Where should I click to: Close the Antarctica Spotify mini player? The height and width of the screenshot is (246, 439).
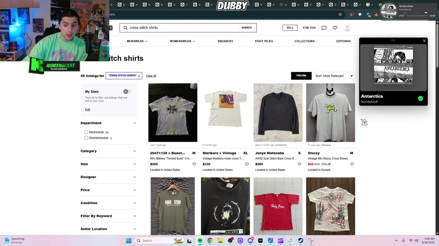click(x=424, y=41)
